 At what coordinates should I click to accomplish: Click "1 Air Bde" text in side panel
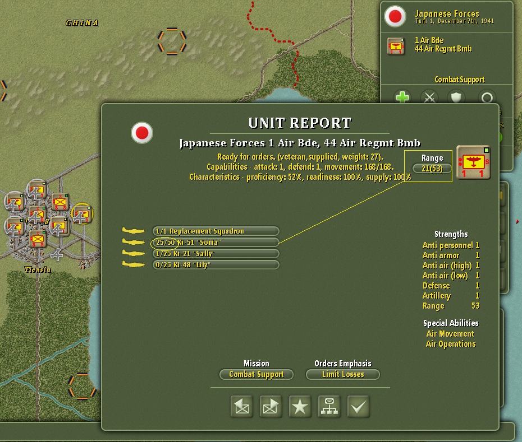pos(429,40)
